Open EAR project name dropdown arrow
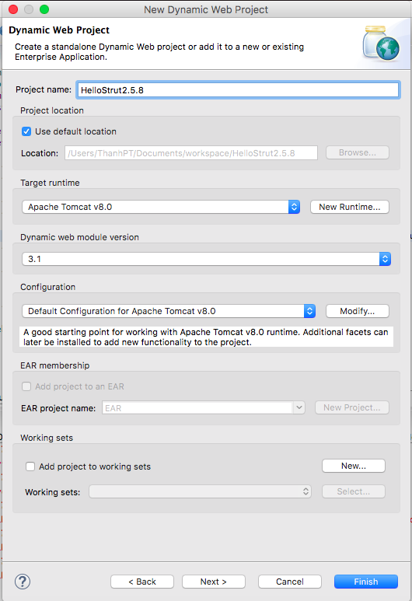The image size is (412, 601). 299,407
